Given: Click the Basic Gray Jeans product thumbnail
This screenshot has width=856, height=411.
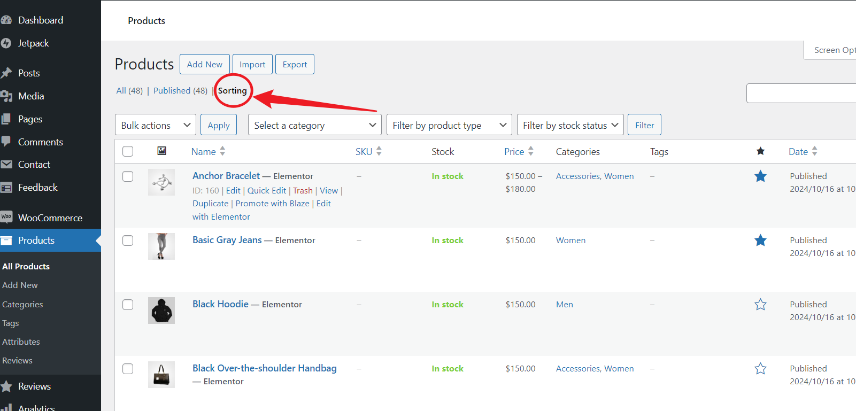Looking at the screenshot, I should (x=161, y=246).
